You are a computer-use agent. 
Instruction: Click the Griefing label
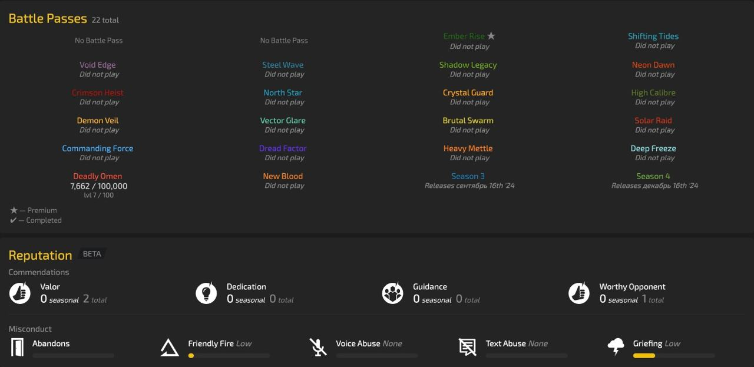tap(647, 343)
